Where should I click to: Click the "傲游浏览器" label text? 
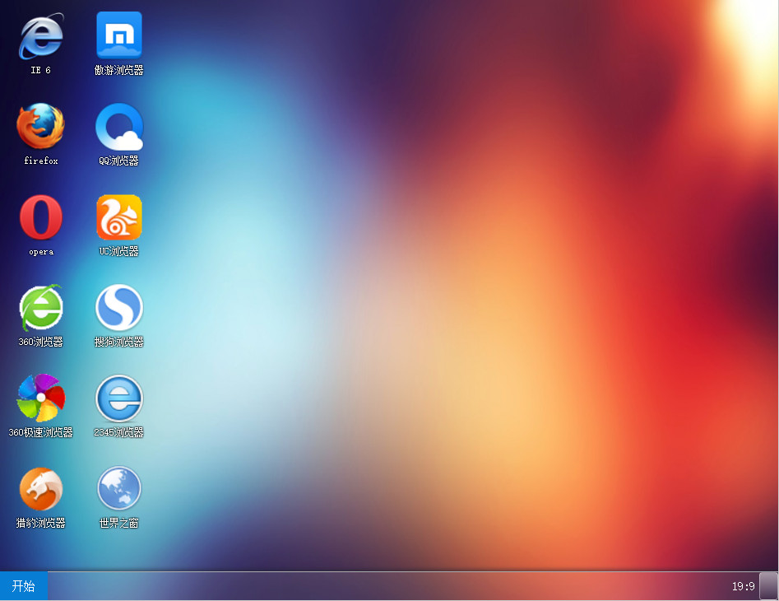(x=119, y=70)
